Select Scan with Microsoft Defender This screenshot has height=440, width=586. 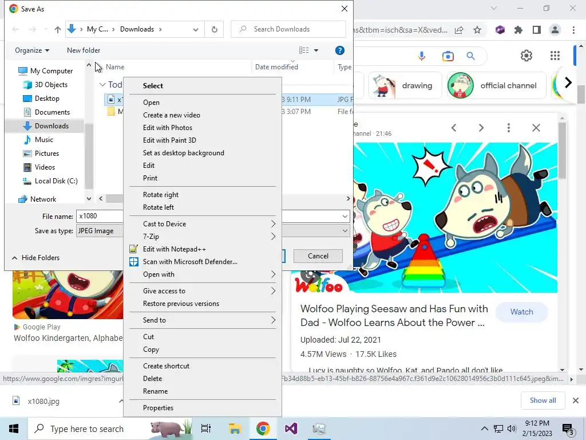coord(202,262)
